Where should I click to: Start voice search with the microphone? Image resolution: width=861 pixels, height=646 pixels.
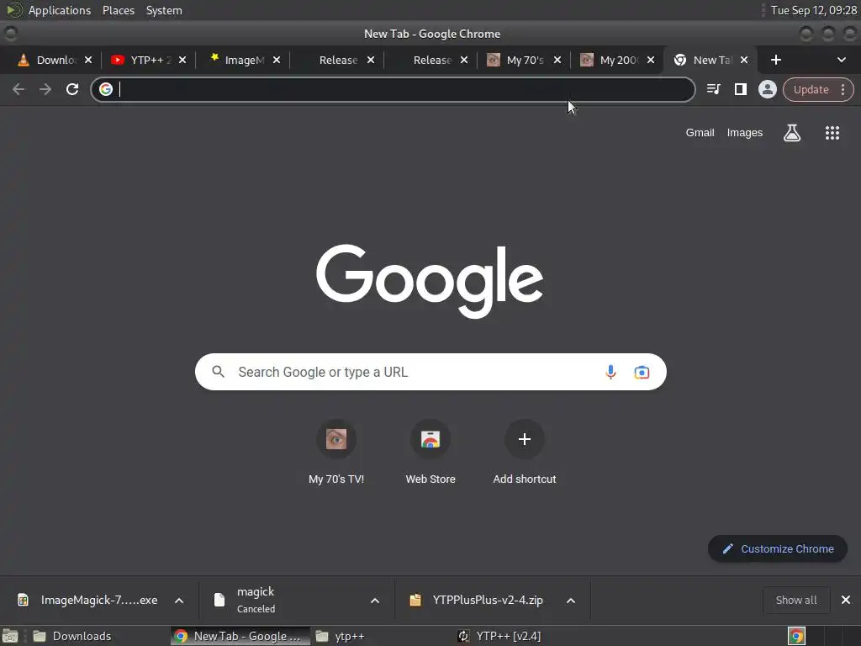610,372
